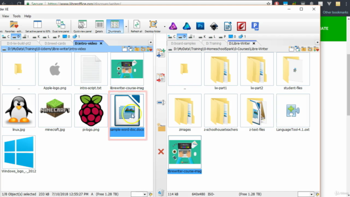Screen dimensions: 350x197
Task: Open the Help menu
Action: [x=28, y=16]
